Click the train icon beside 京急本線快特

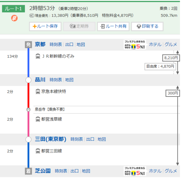[x=38, y=91]
